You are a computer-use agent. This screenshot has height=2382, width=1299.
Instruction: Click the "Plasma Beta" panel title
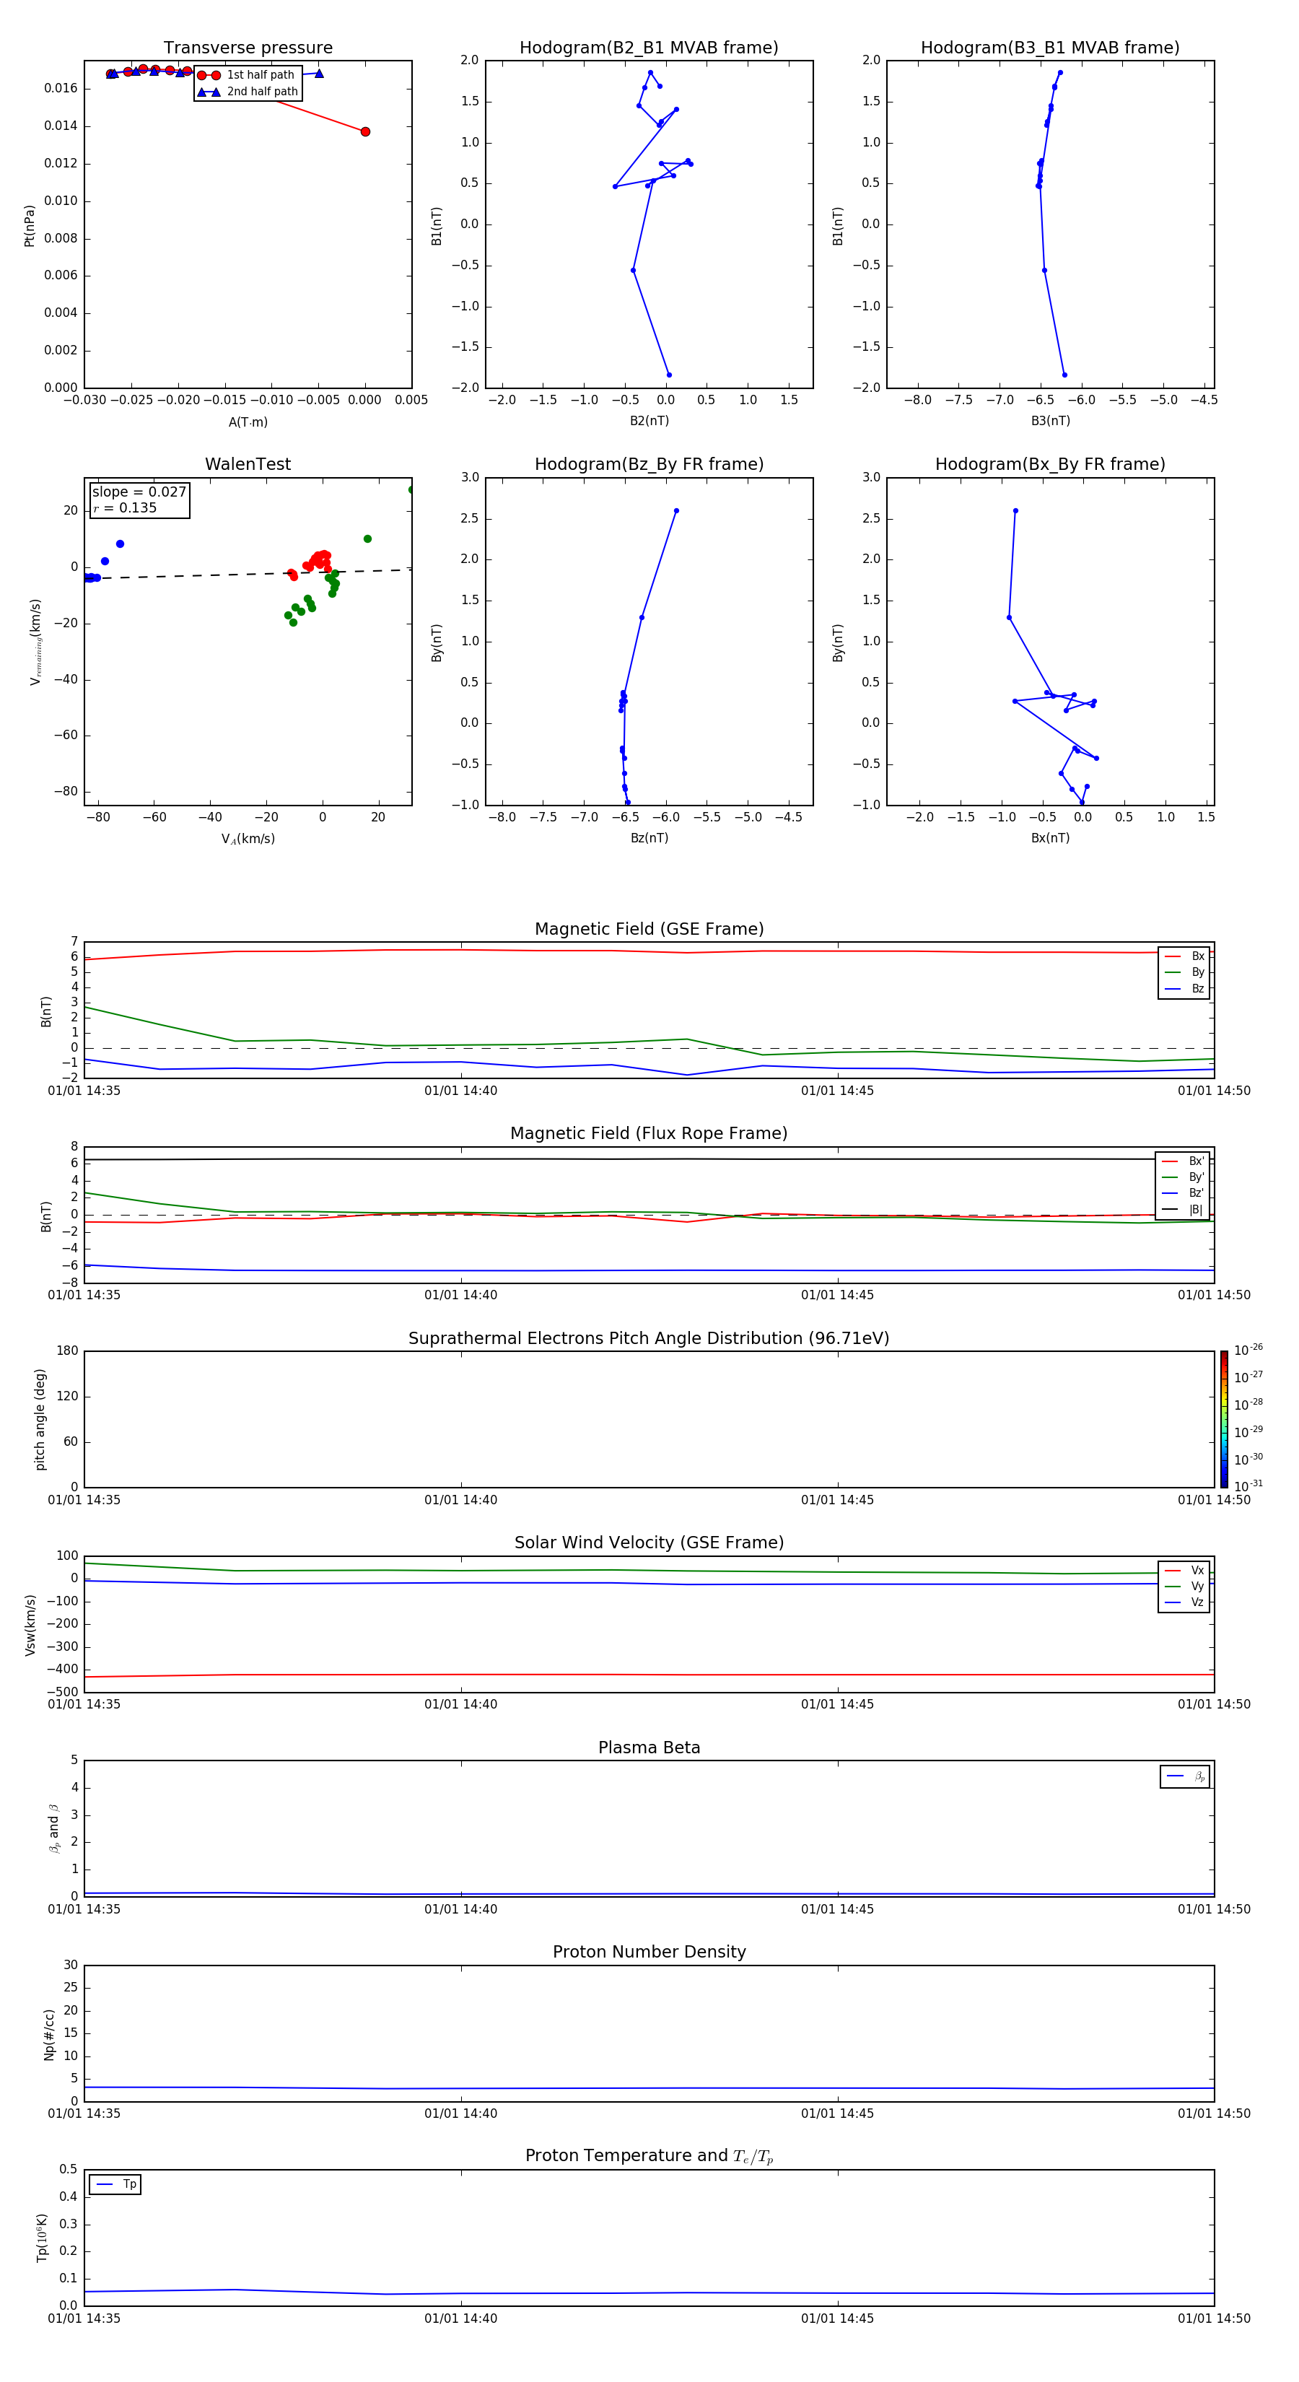tap(649, 1748)
